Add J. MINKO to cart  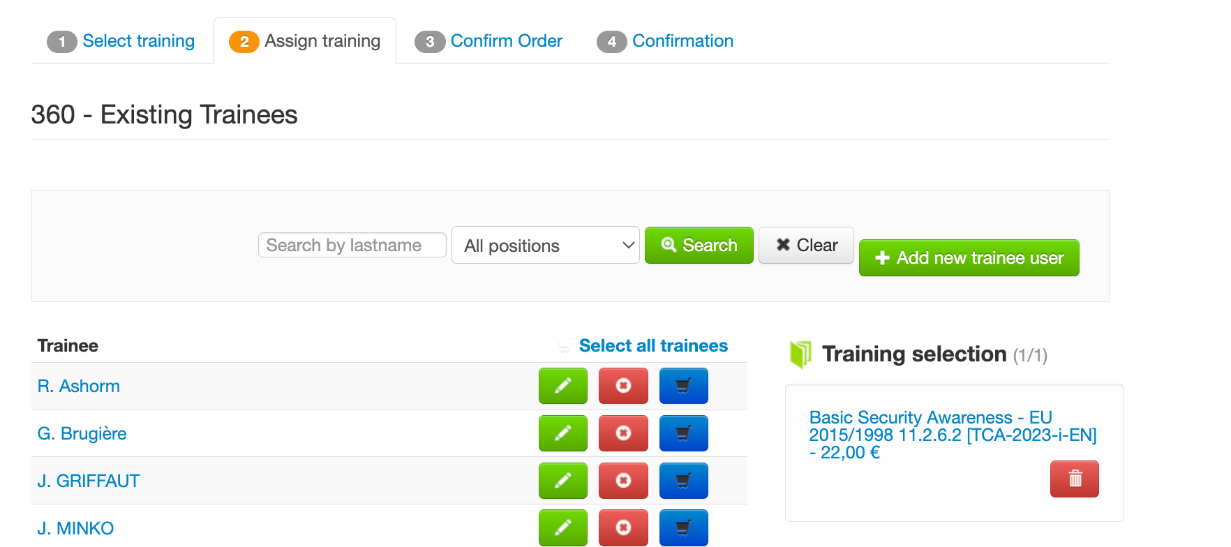(x=683, y=527)
